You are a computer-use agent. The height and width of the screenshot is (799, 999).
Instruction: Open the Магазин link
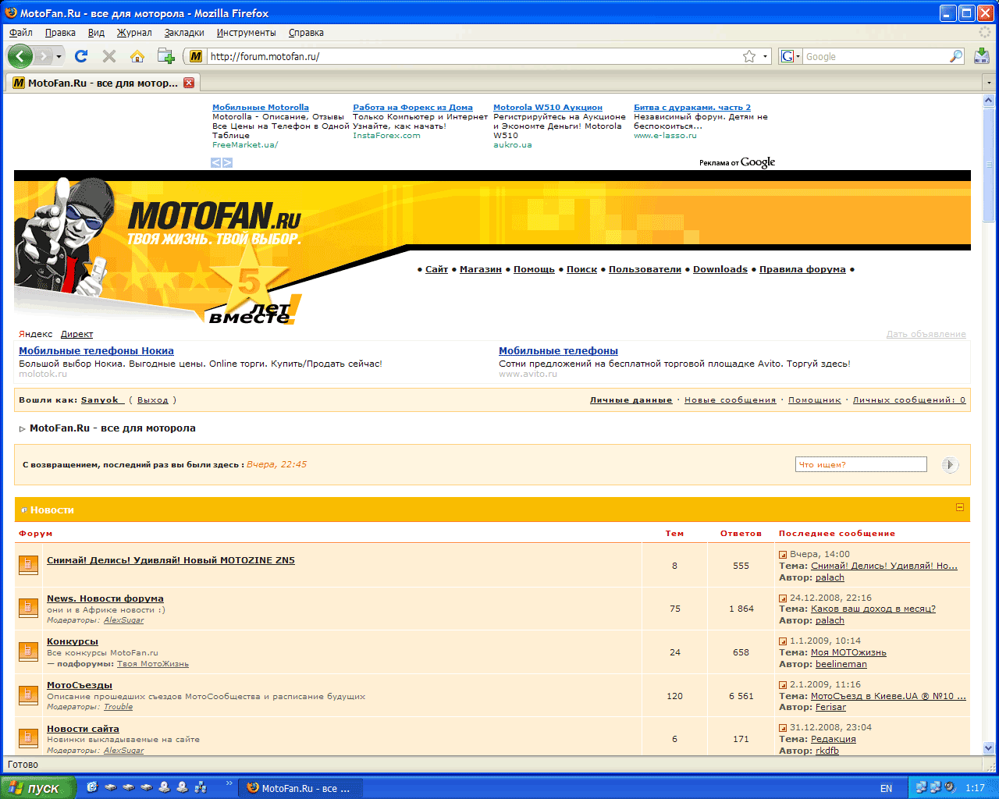(481, 269)
